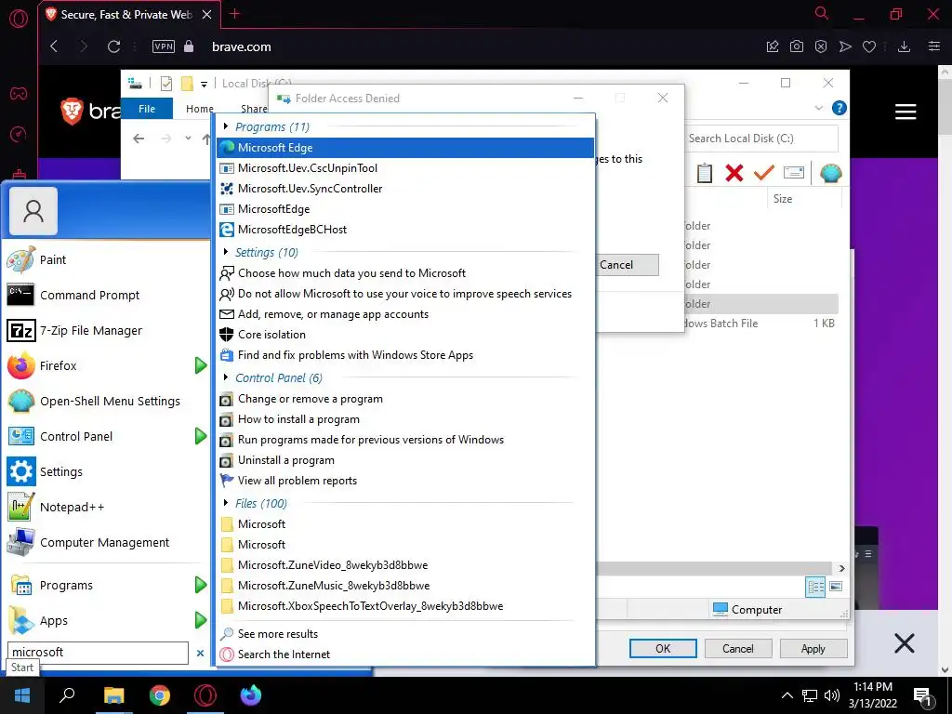Open new tab plus button in Opera
Screen dimensions: 952x714
pyautogui.click(x=235, y=14)
